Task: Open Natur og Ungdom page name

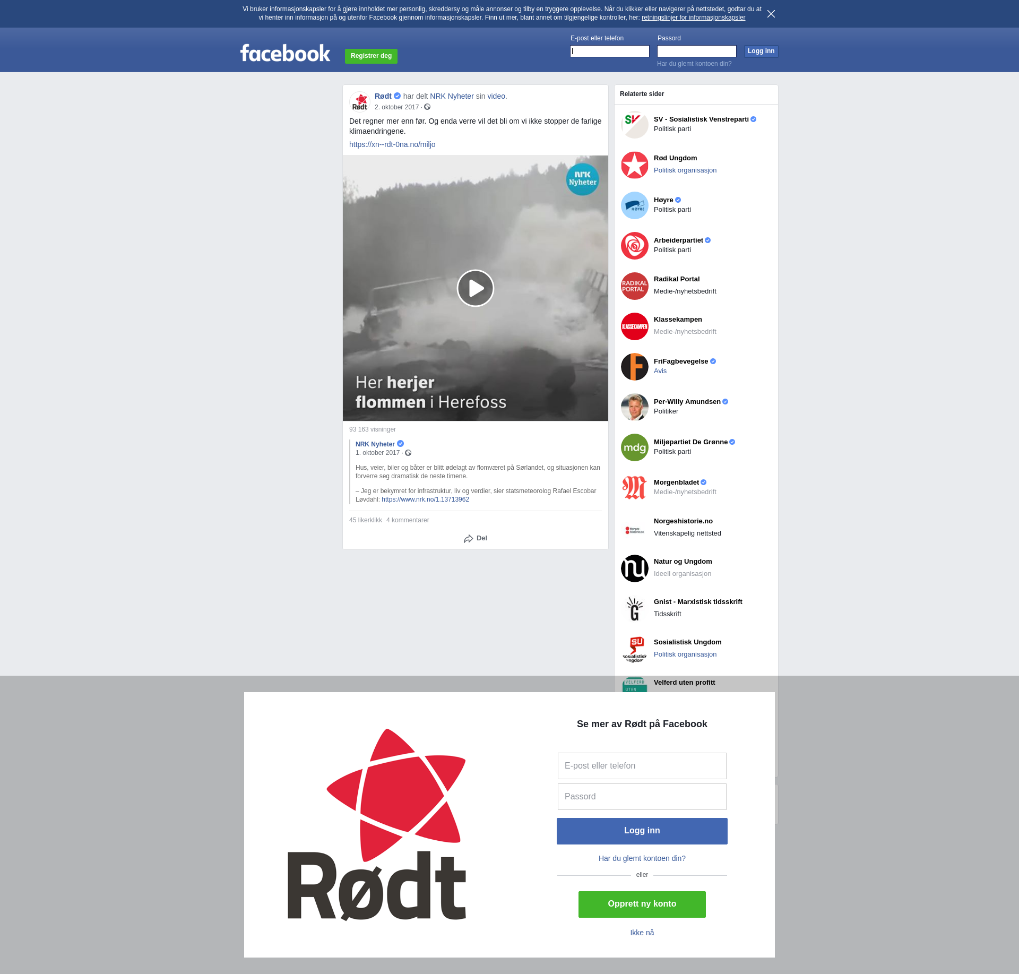Action: 683,562
